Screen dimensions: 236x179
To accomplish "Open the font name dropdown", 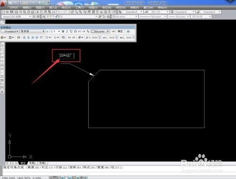I will click(x=33, y=32).
